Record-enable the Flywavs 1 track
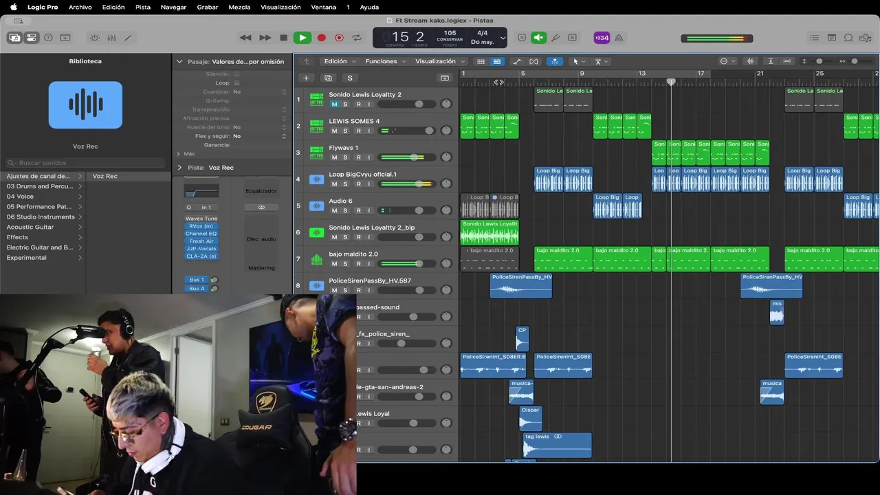 (358, 157)
